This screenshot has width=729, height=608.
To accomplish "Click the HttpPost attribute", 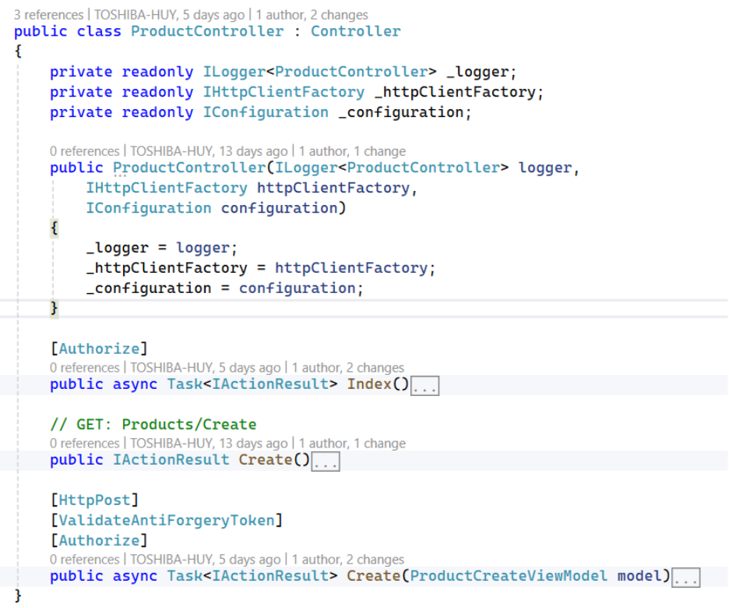I will tap(94, 500).
